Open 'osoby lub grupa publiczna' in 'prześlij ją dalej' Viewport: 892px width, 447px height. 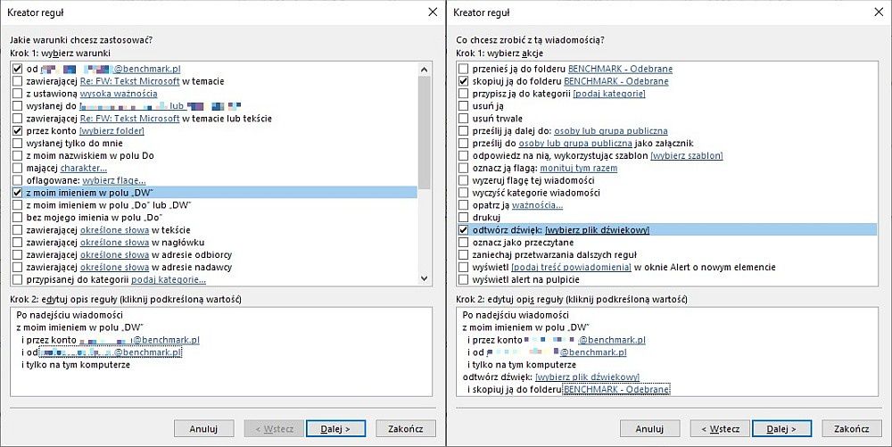(x=611, y=131)
